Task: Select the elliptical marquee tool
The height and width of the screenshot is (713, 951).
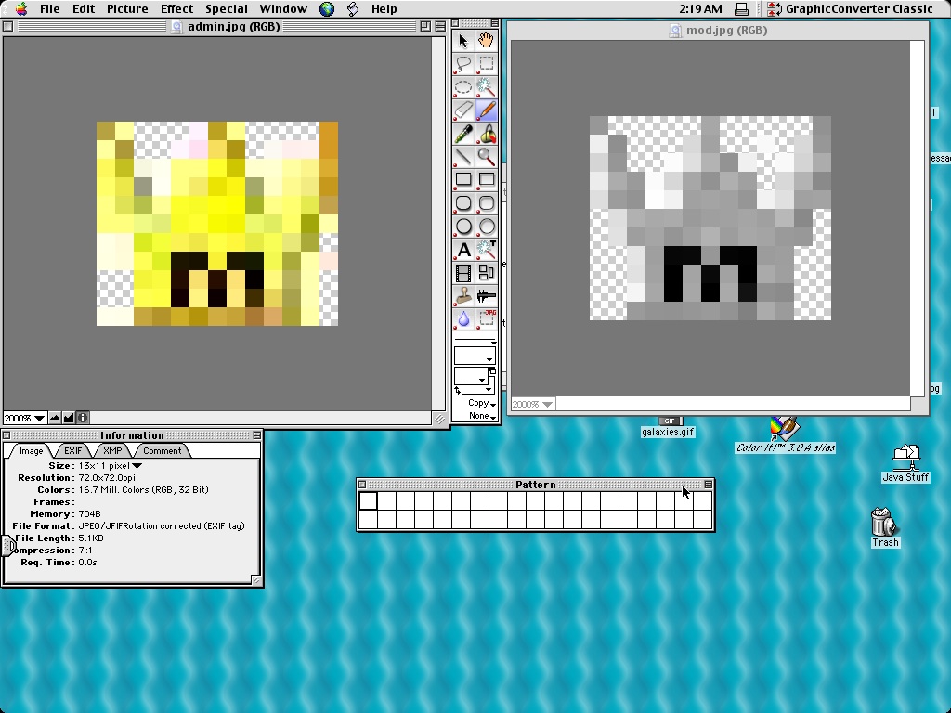Action: pos(463,87)
